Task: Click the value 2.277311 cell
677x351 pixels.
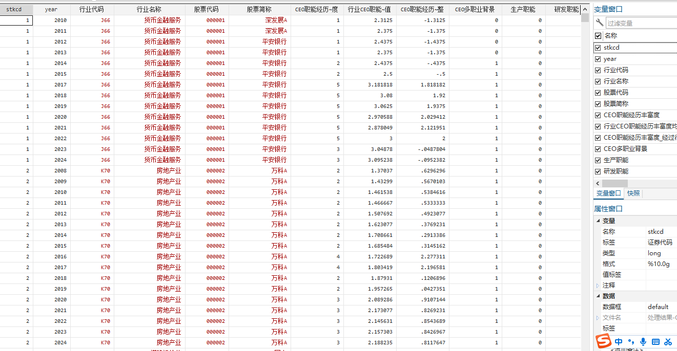Action: click(x=423, y=257)
